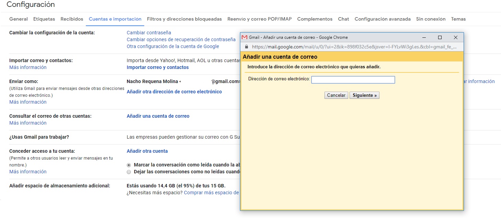Click the Cambiar contraseña link
Screen dimensions: 501x220
click(149, 33)
